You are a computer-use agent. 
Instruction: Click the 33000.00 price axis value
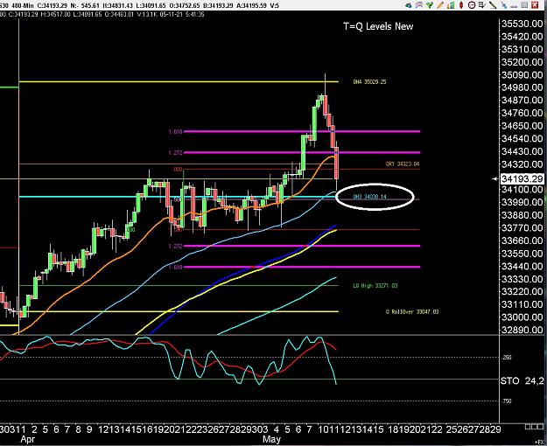coord(522,317)
